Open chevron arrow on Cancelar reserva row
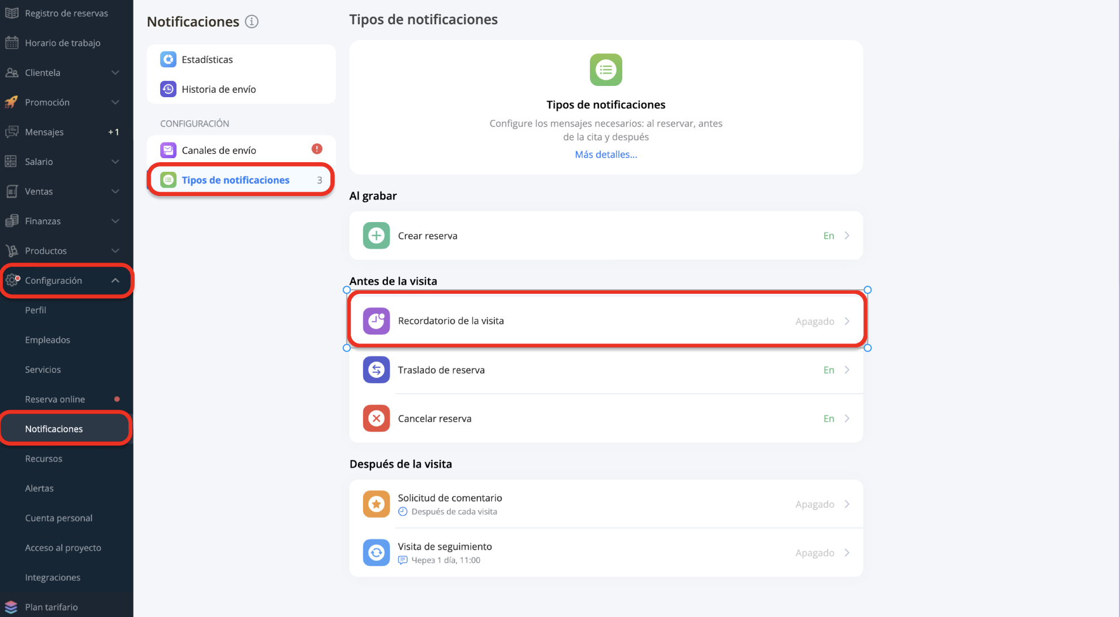Viewport: 1120px width, 617px height. click(847, 418)
